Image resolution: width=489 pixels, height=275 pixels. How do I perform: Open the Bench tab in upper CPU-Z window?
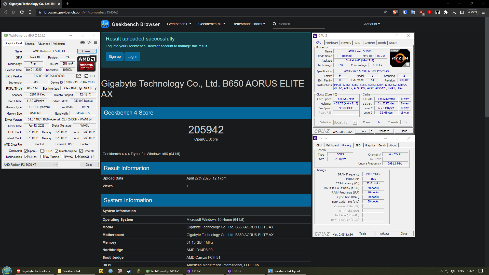pyautogui.click(x=382, y=43)
